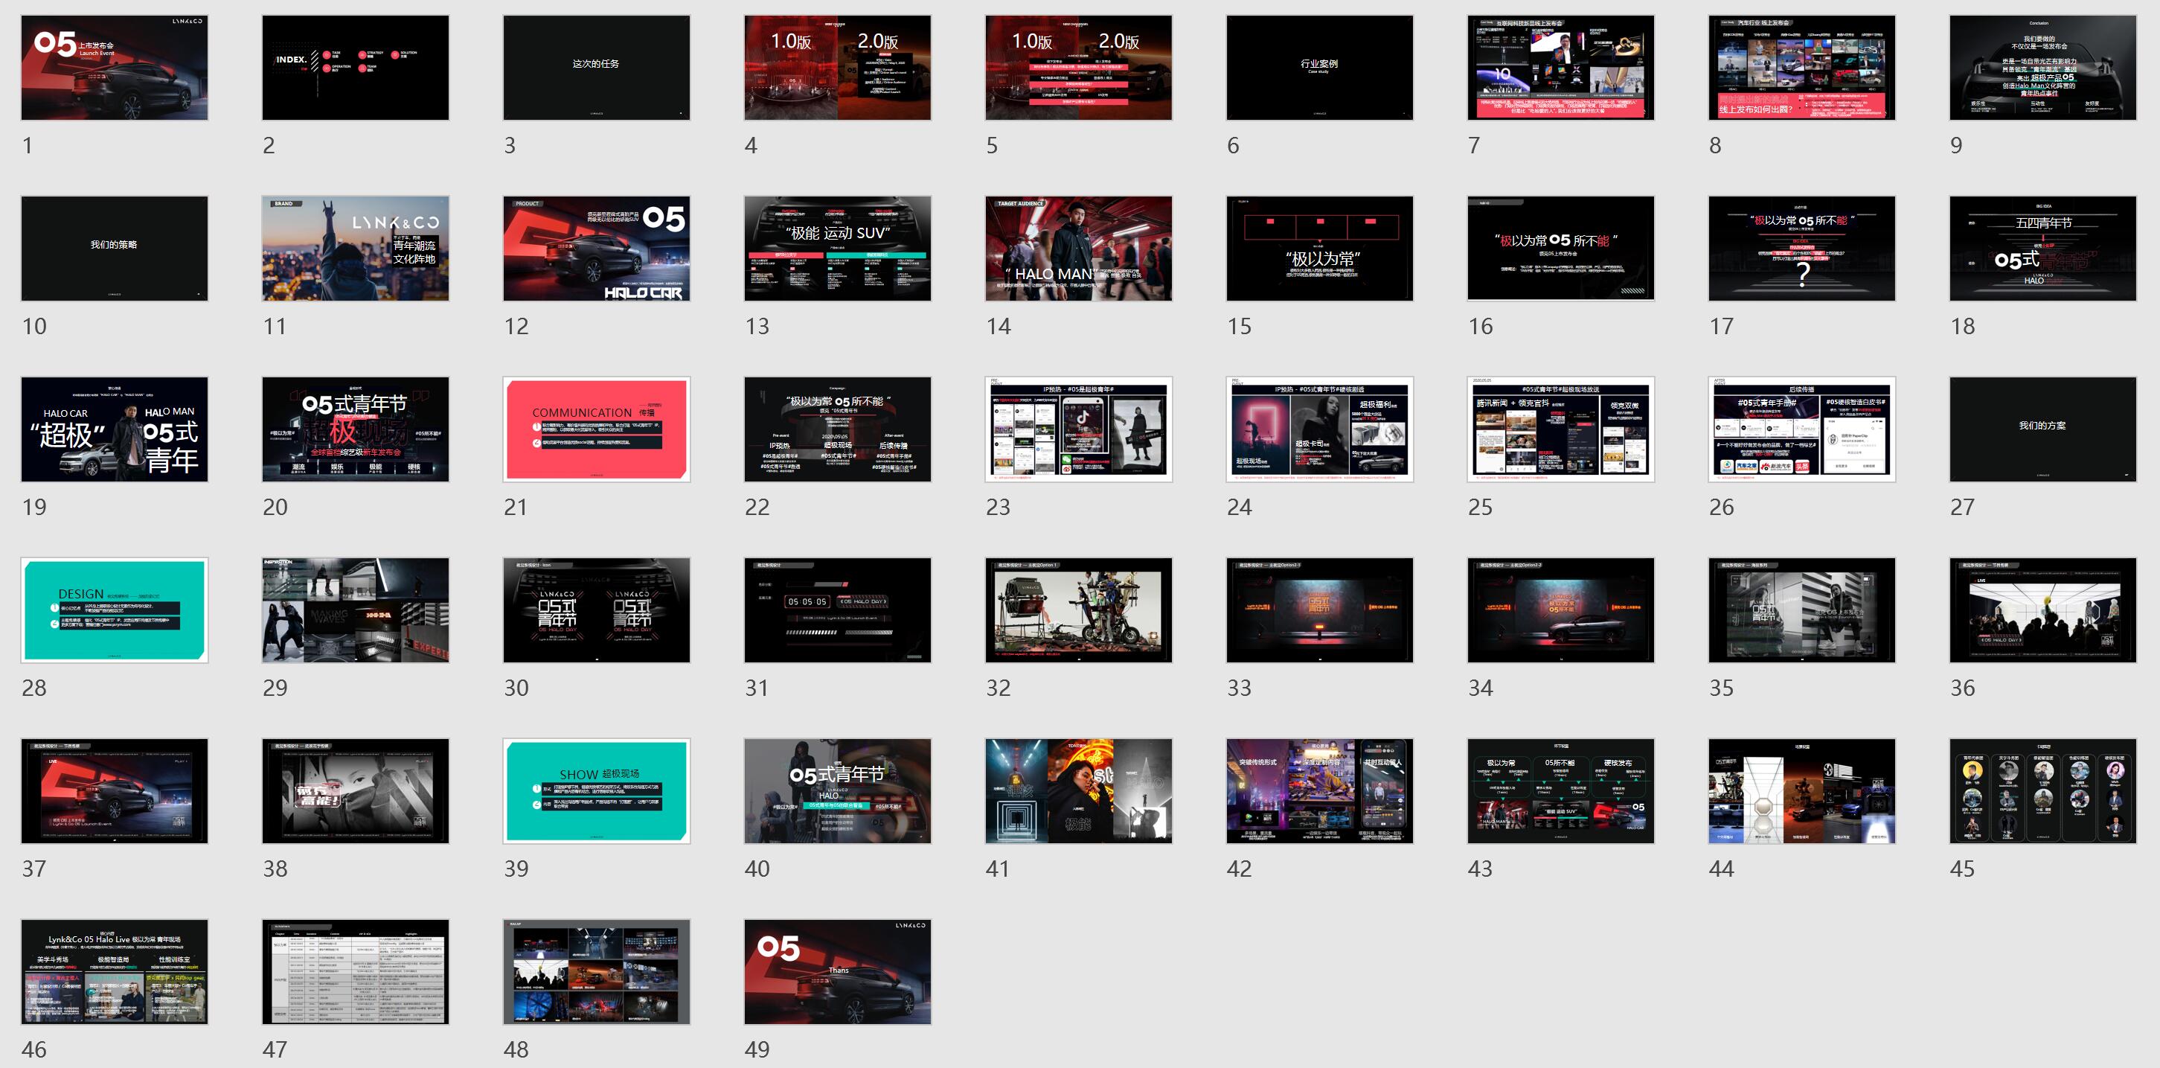2160x1068 pixels.
Task: Select slide 23 IP预热 with TikTok phone
Action: 1078,429
